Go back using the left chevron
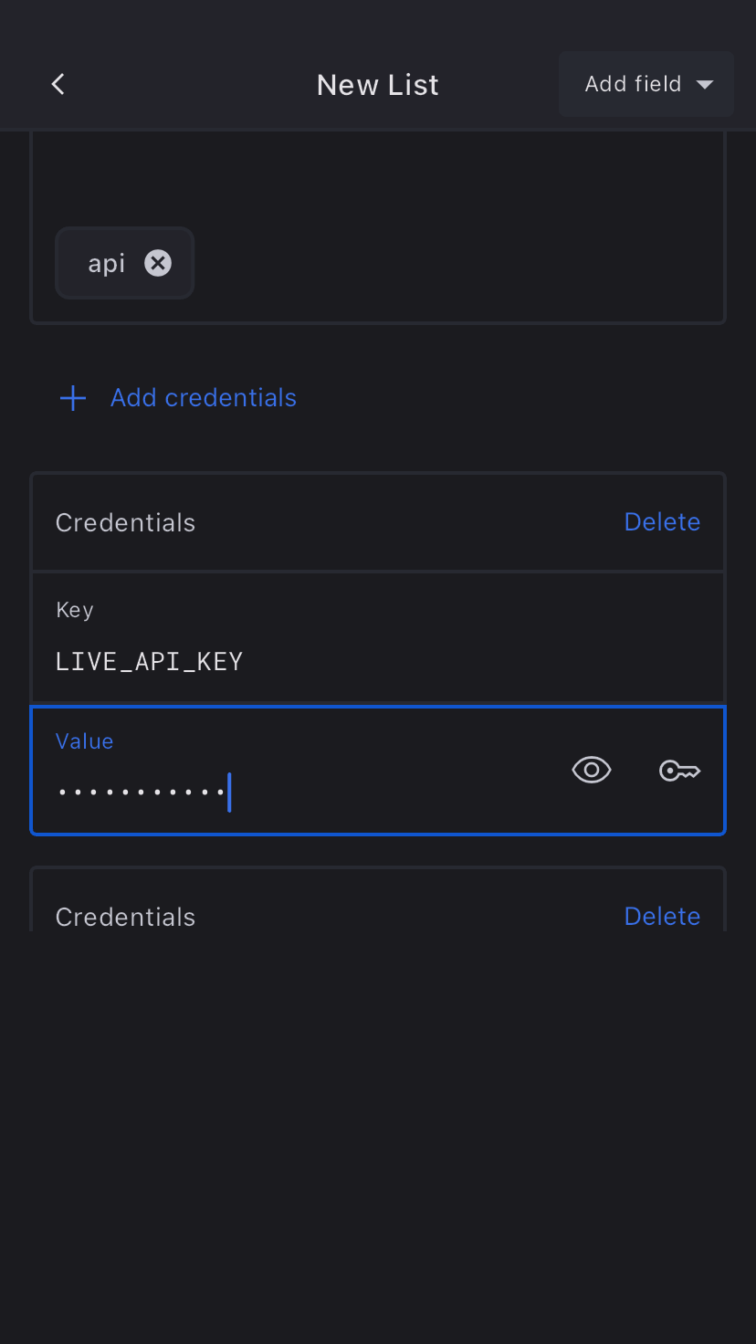 click(58, 84)
